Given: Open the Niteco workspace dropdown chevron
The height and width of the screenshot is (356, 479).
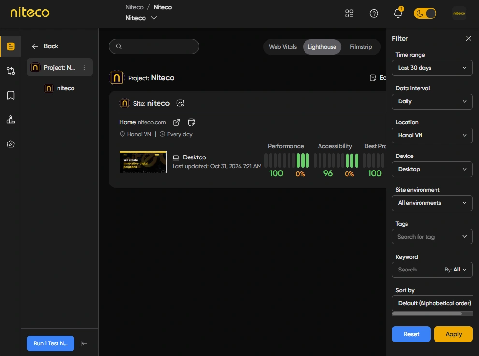Looking at the screenshot, I should tap(154, 18).
